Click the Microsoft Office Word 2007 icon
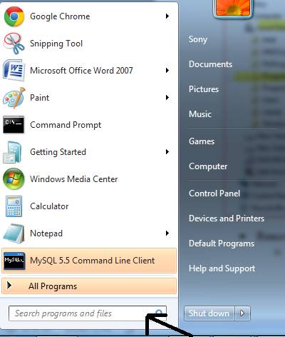 point(14,71)
